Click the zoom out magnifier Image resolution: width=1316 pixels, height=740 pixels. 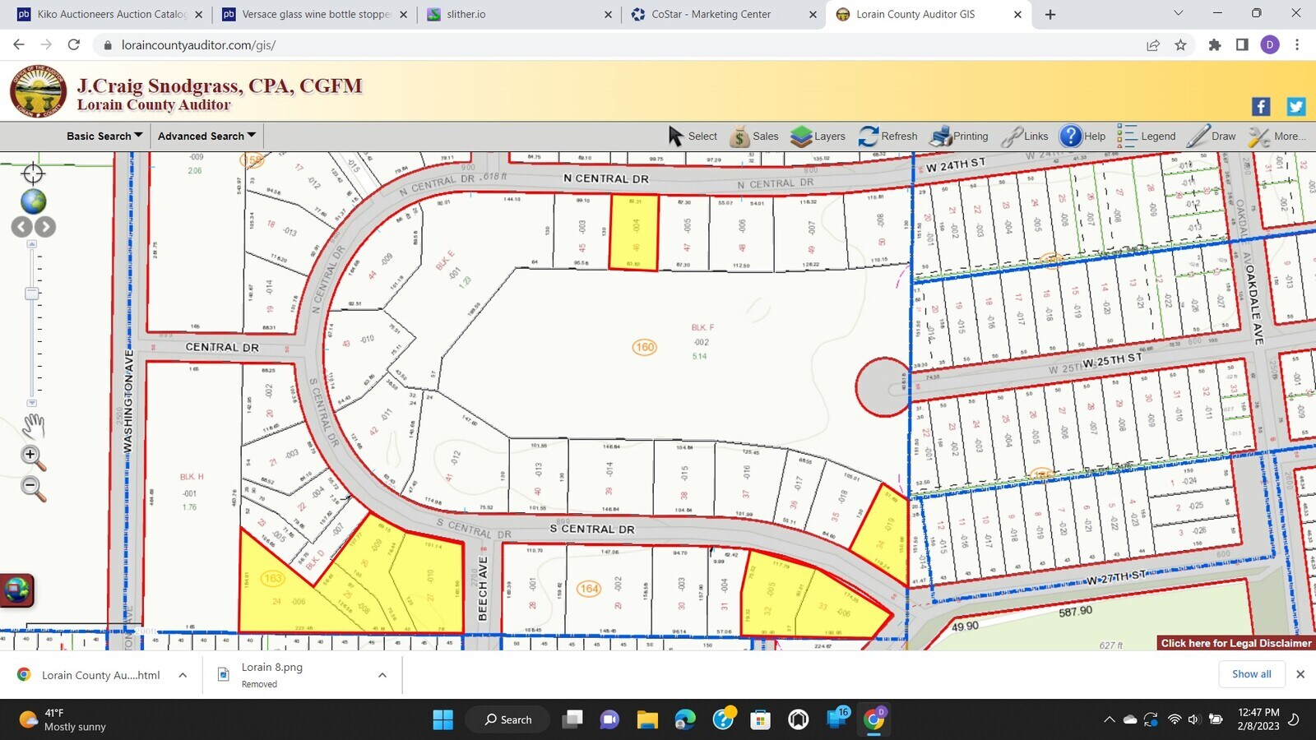(x=32, y=488)
